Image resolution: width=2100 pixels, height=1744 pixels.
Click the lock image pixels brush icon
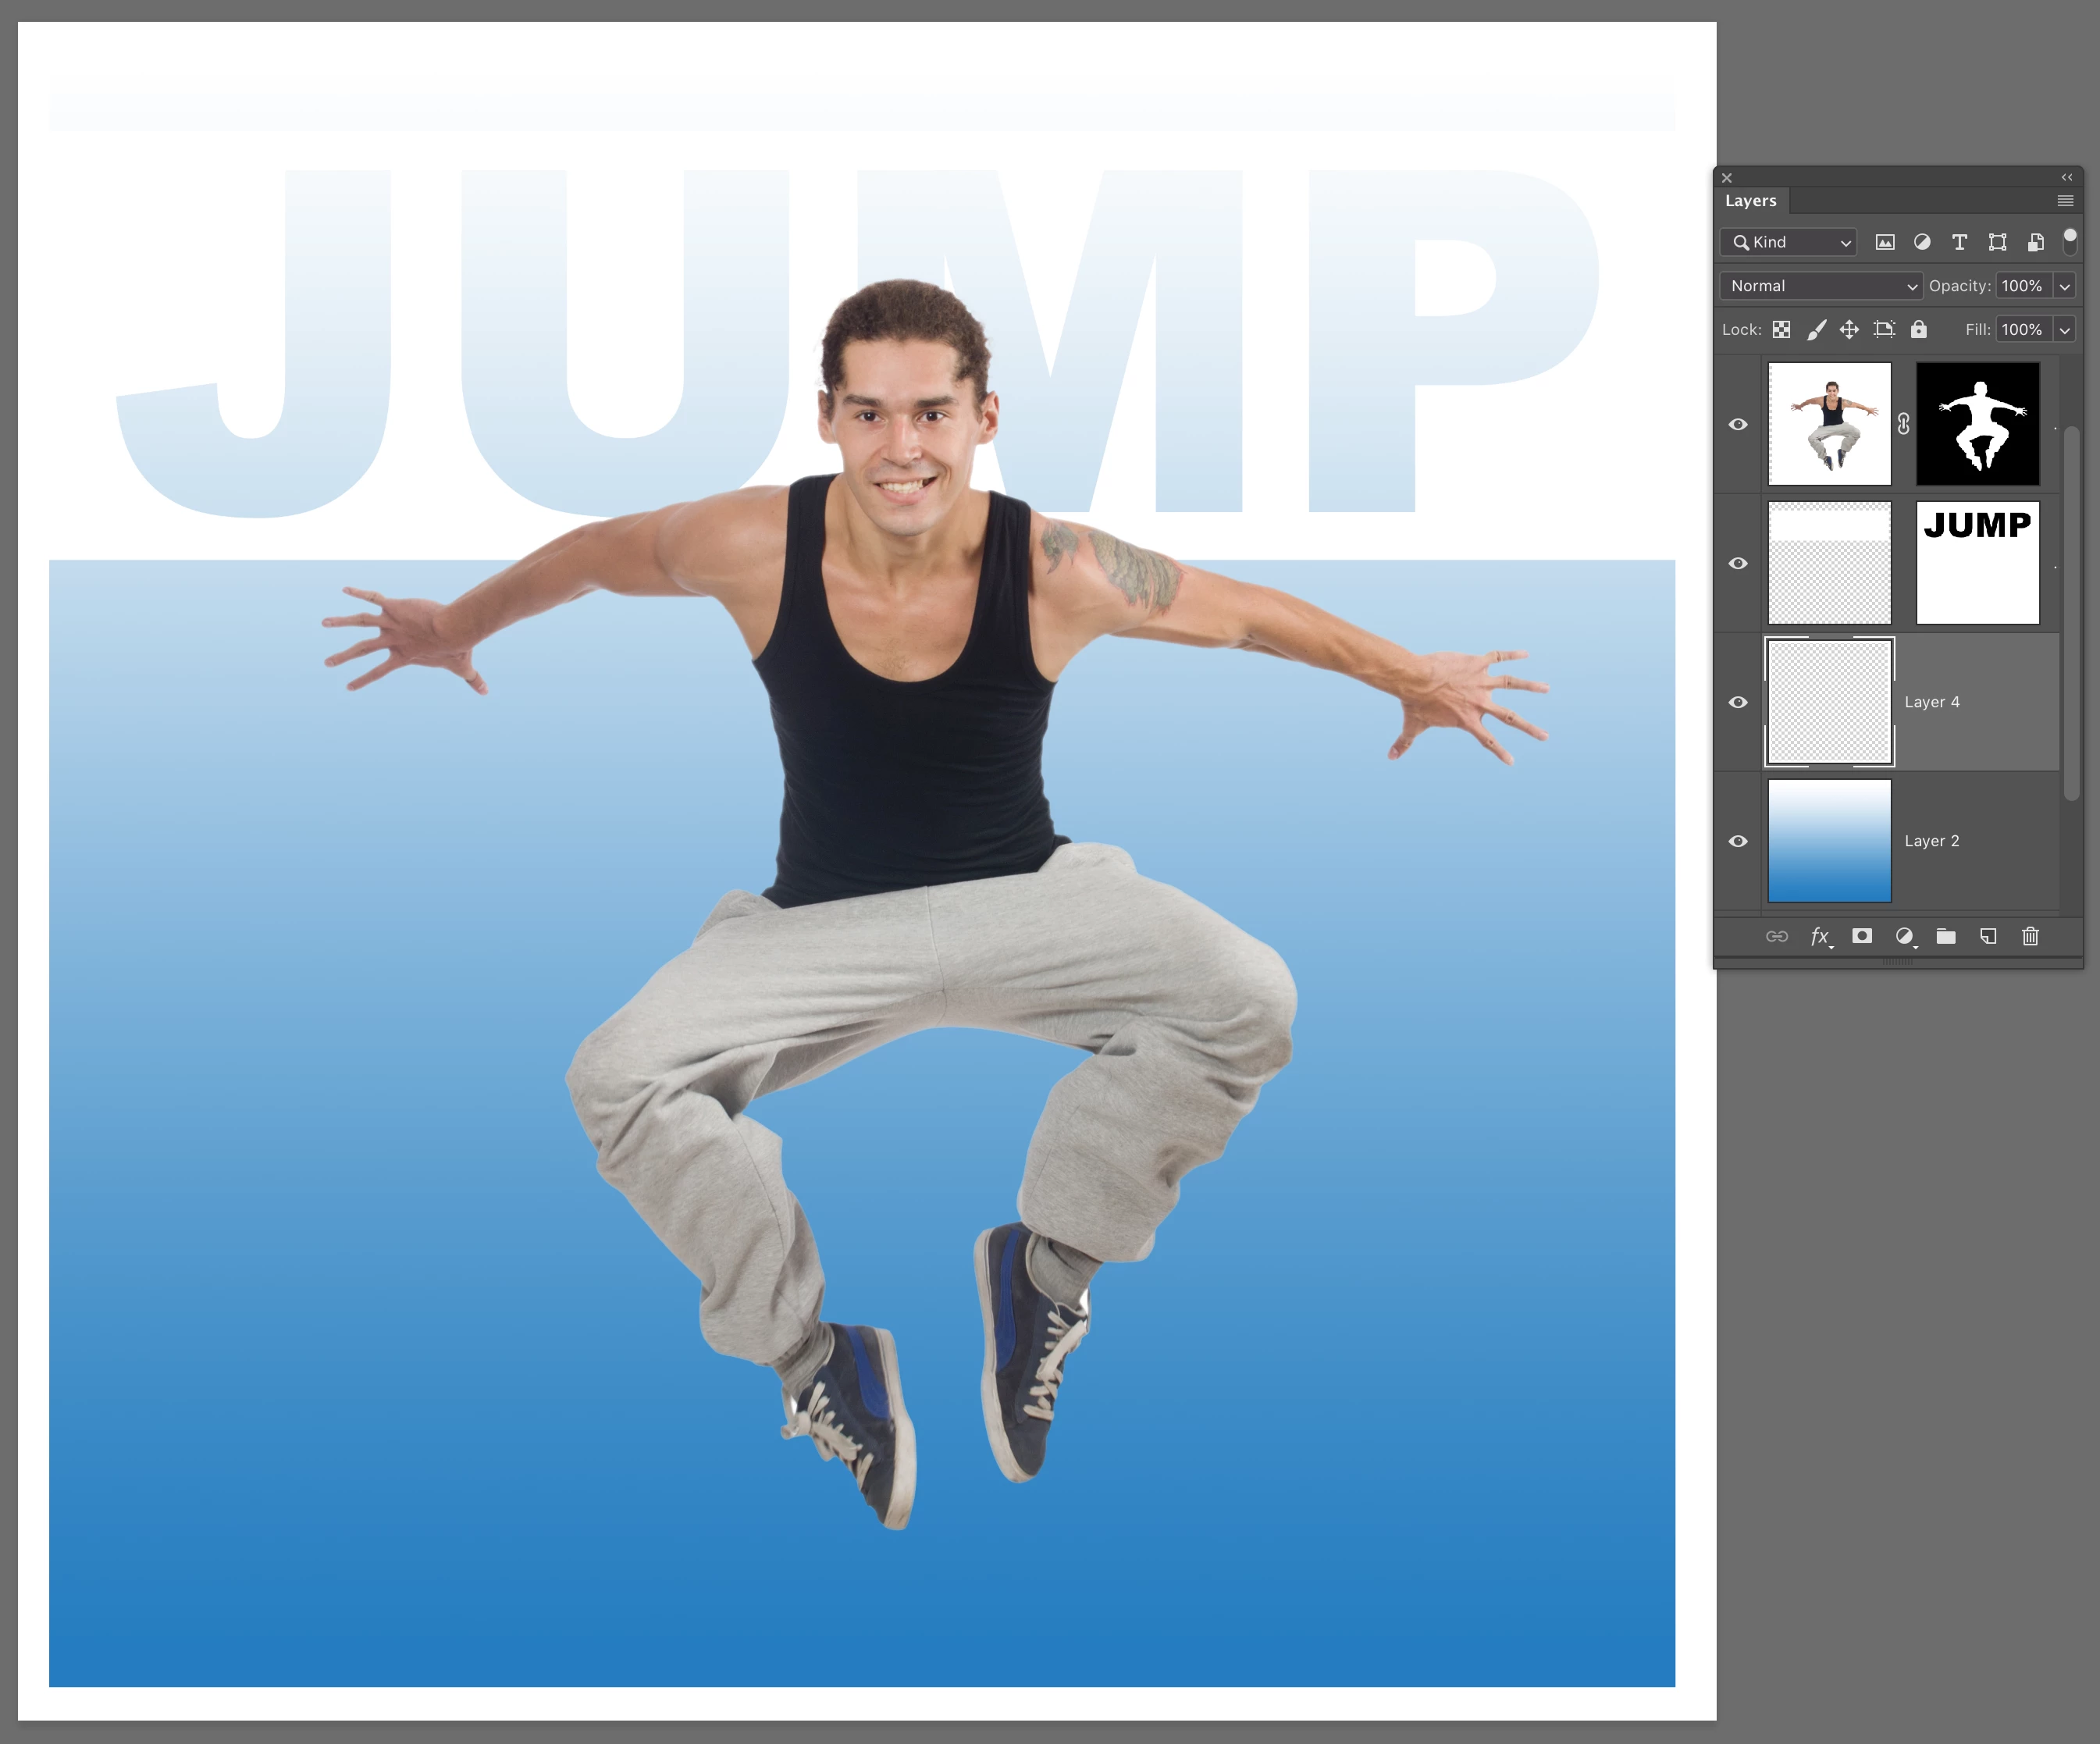(1816, 329)
